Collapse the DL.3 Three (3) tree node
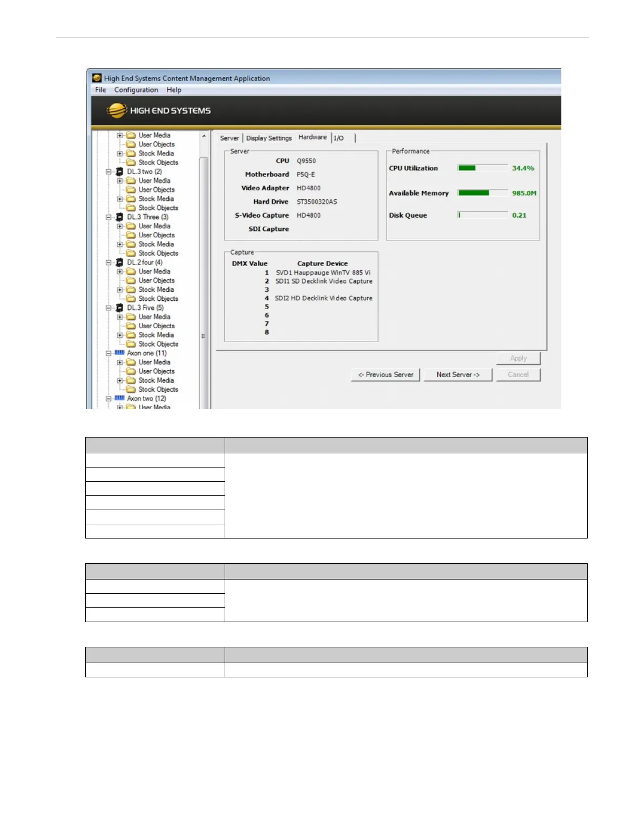Screen dimensions: 644x833 click(108, 217)
